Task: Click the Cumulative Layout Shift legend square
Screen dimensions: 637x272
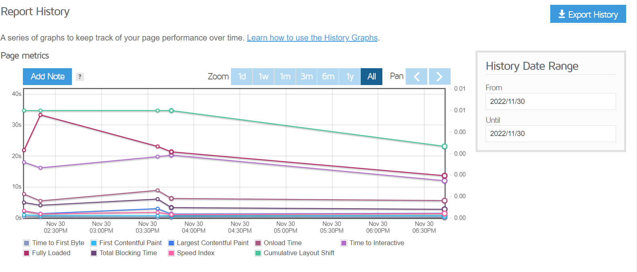Action: [x=259, y=253]
